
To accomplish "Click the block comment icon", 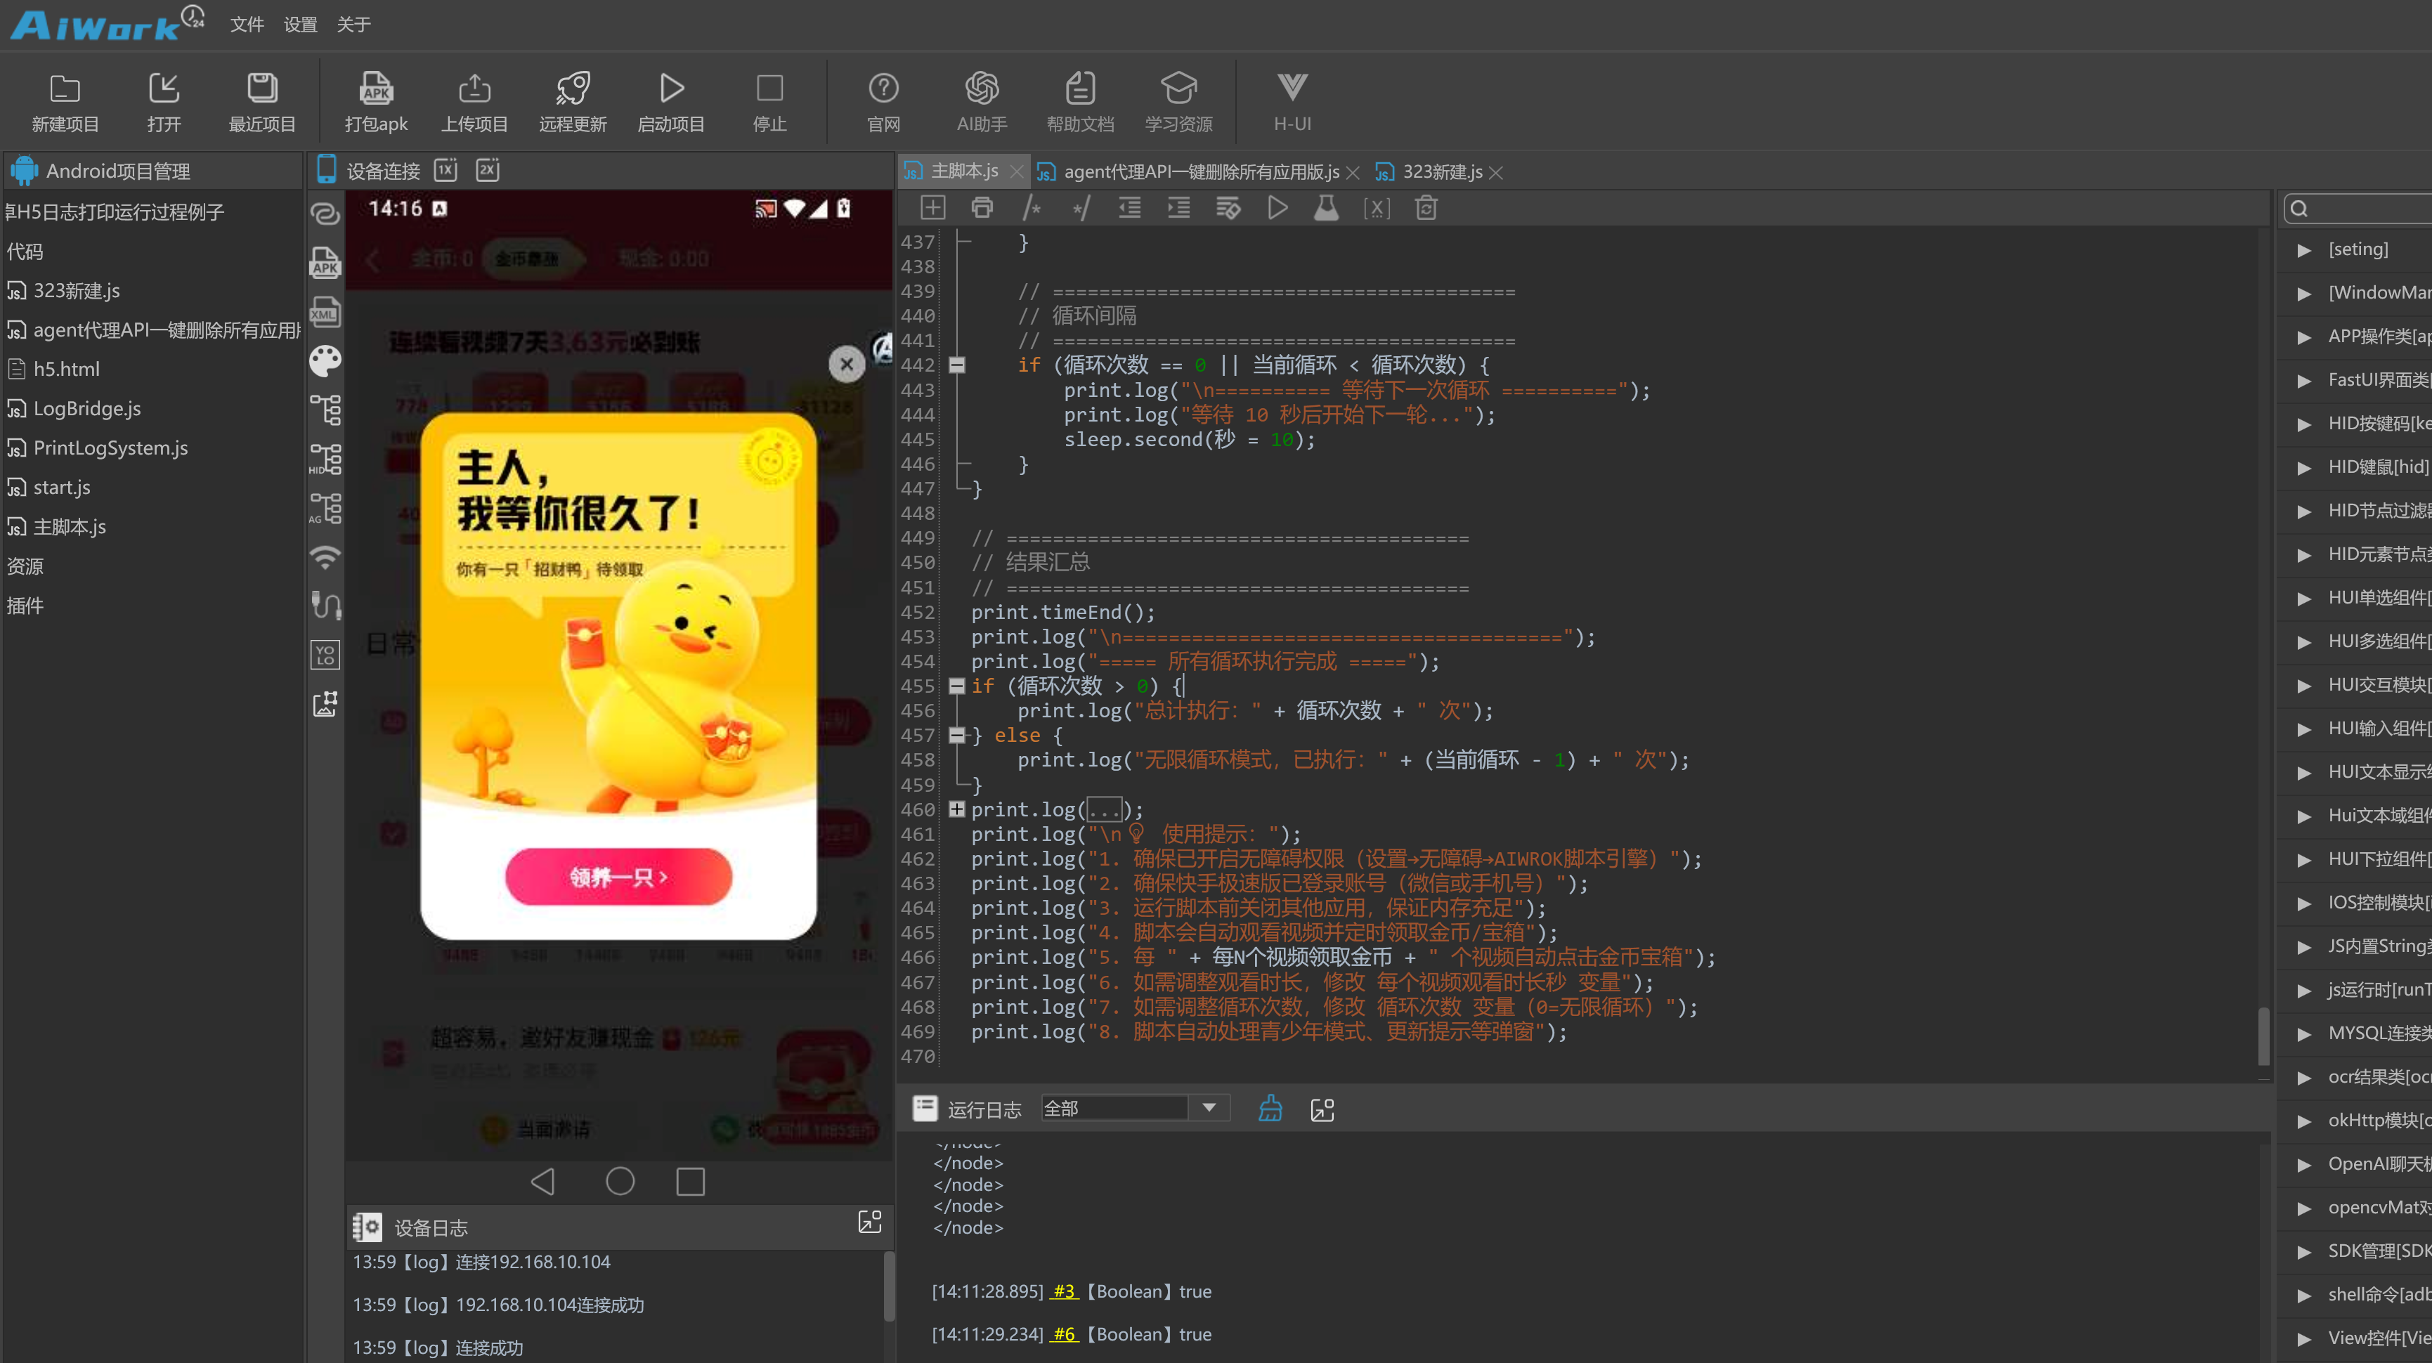I will 1031,208.
